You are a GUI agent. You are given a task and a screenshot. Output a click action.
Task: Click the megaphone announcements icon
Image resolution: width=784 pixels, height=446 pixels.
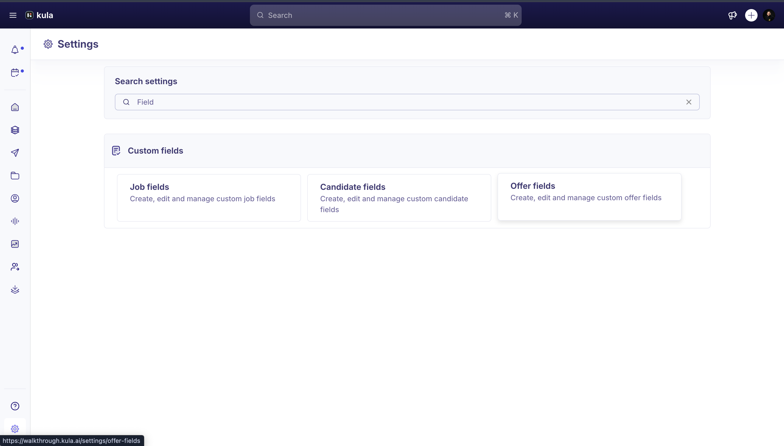click(x=732, y=15)
